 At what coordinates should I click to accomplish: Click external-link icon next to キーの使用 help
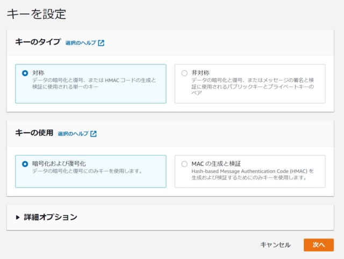pyautogui.click(x=94, y=134)
